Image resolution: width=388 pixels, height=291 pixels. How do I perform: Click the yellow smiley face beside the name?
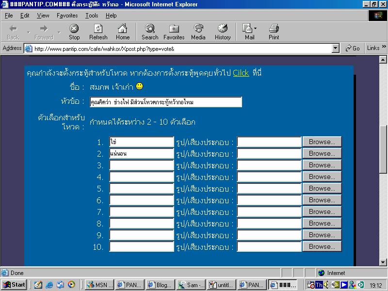(140, 86)
